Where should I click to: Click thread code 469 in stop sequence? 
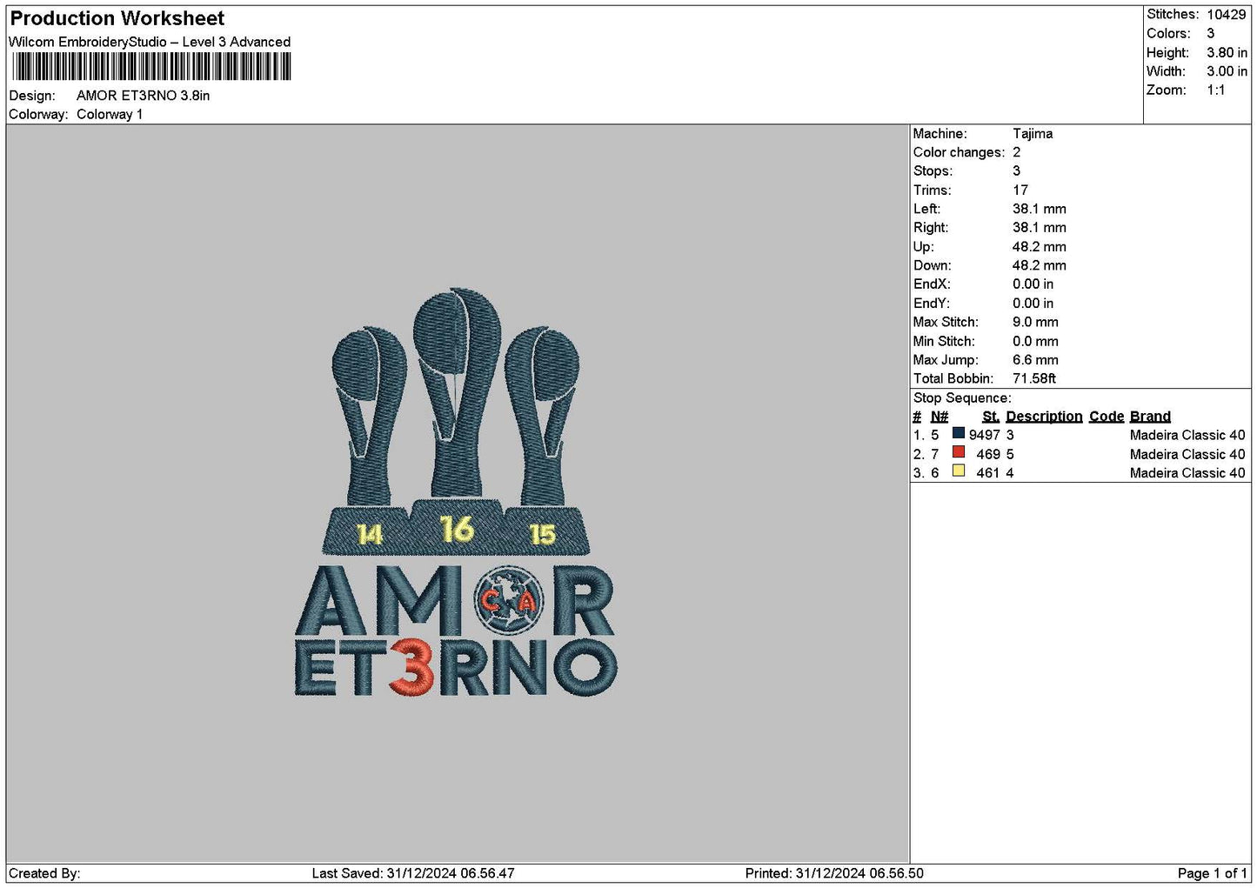pyautogui.click(x=988, y=455)
